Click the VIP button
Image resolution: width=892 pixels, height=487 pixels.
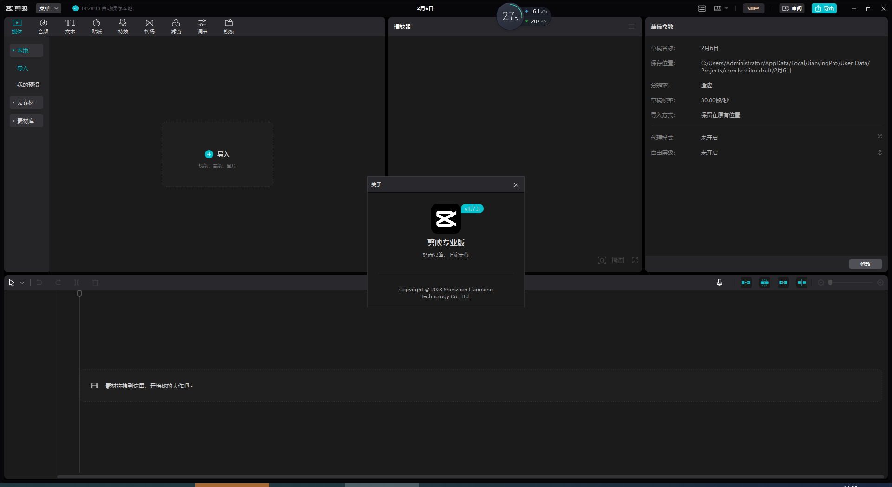[x=753, y=8]
